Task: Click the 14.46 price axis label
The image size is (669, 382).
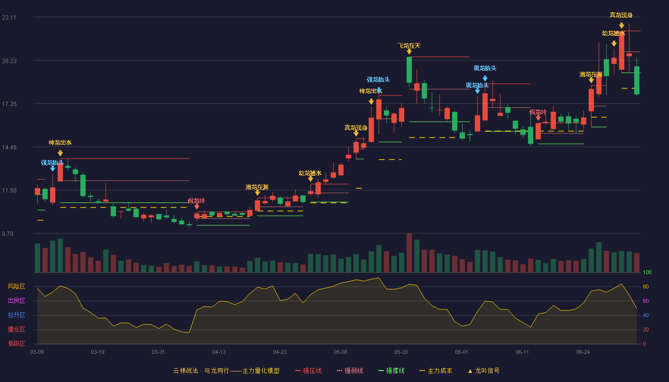Action: point(9,148)
